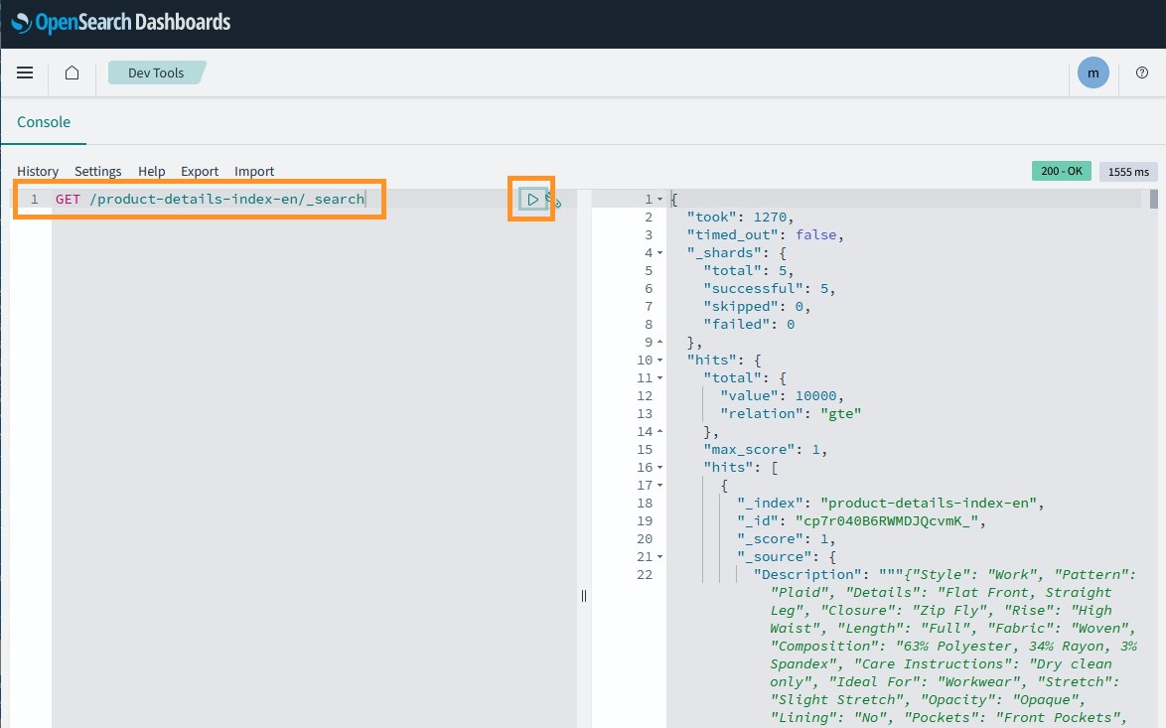1166x728 pixels.
Task: Click the 1555 ms response time badge
Action: click(1128, 172)
